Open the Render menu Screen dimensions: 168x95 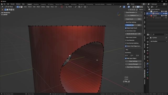coord(13,4)
